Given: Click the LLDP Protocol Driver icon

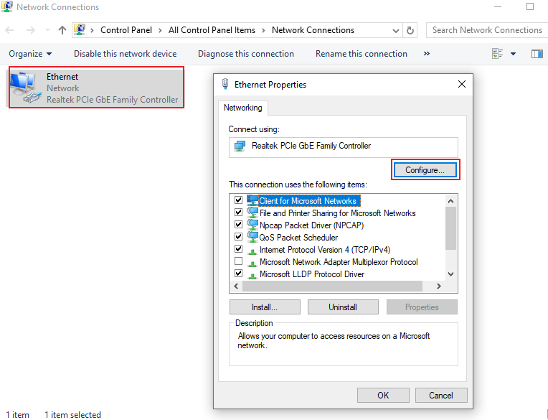Looking at the screenshot, I should [x=252, y=276].
